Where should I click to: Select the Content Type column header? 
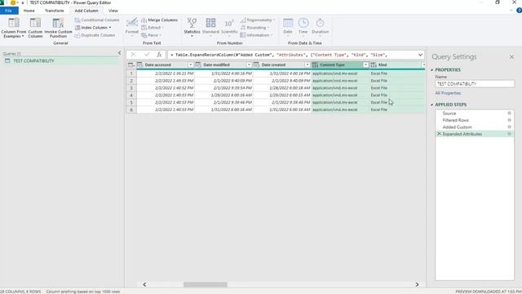pyautogui.click(x=332, y=65)
